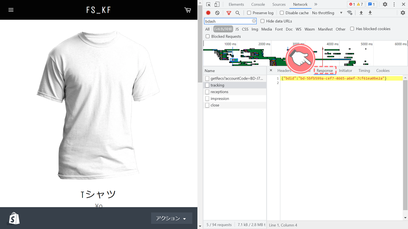Screen dimensions: 408x229
Task: Select the impression request row
Action: click(235, 99)
